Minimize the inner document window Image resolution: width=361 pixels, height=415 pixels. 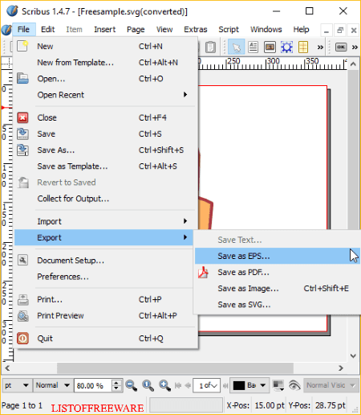coord(327,30)
